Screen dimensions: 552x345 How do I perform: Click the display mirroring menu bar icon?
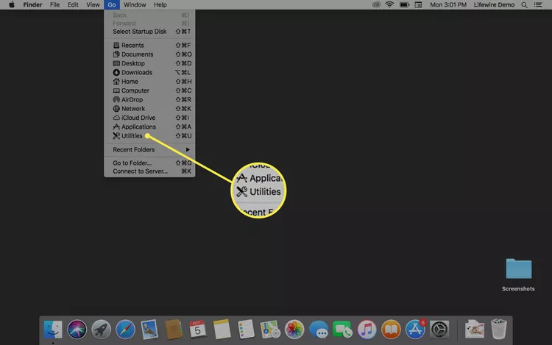tap(418, 5)
